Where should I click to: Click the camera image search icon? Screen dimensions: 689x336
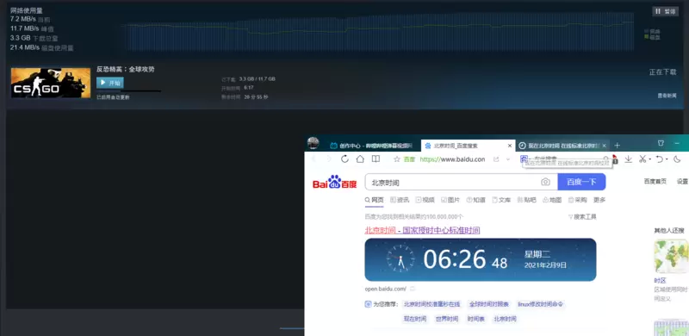pos(545,182)
